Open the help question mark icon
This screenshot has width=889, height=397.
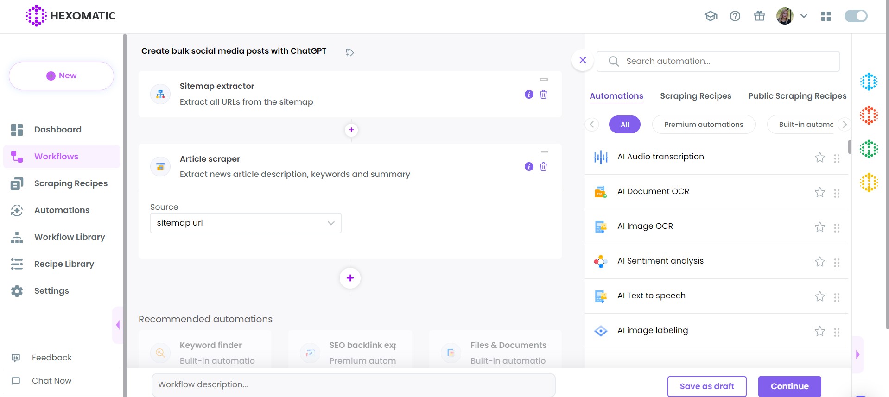[x=735, y=16]
